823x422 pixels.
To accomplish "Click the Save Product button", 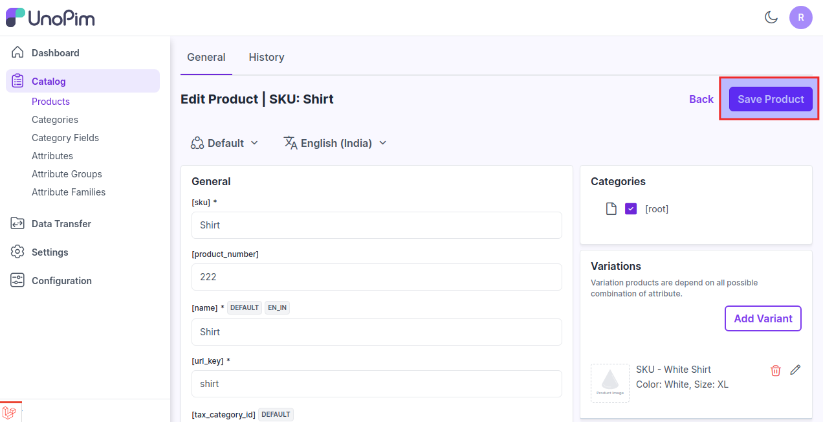I will 771,99.
